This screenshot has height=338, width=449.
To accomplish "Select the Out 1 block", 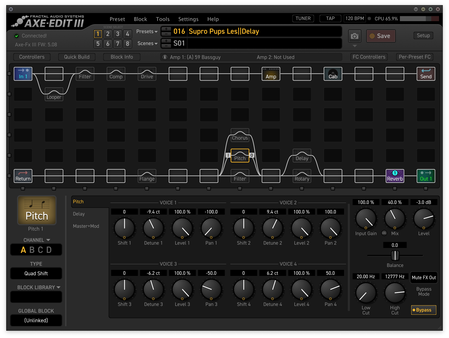I will pyautogui.click(x=426, y=176).
